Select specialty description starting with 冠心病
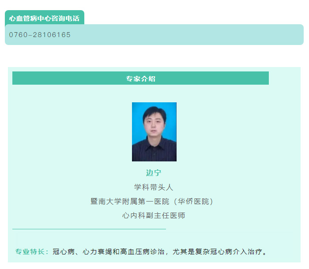The image size is (309, 269). click(x=160, y=251)
